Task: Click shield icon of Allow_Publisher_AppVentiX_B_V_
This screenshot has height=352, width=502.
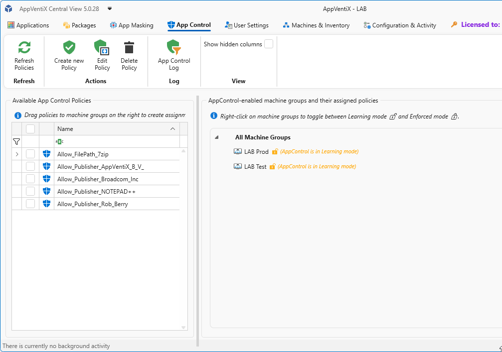Action: tap(47, 167)
